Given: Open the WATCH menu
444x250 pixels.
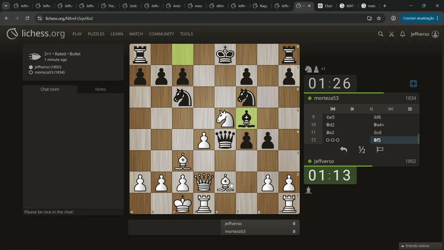Looking at the screenshot, I should 136,34.
